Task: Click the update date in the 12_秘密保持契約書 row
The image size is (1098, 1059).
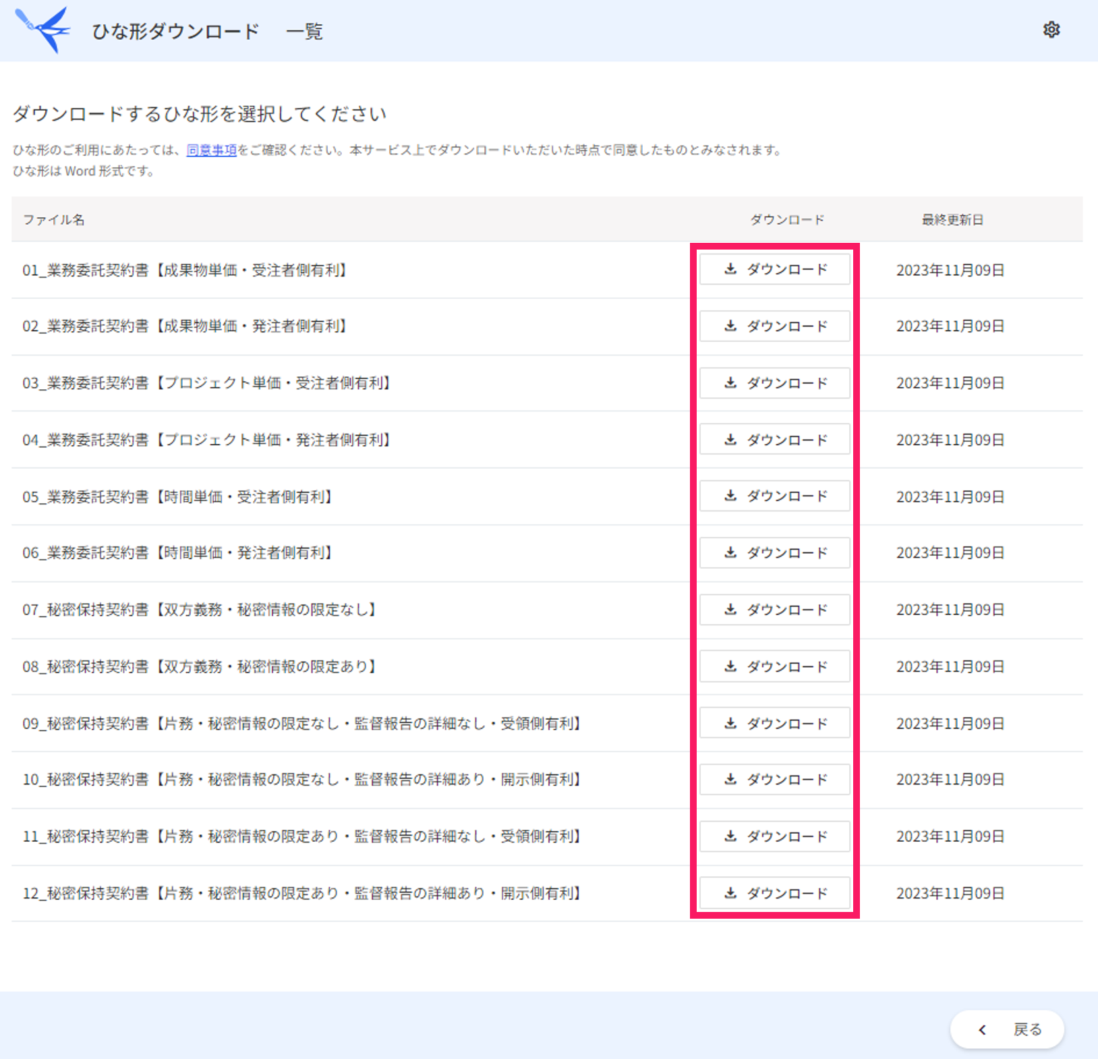Action: (950, 893)
